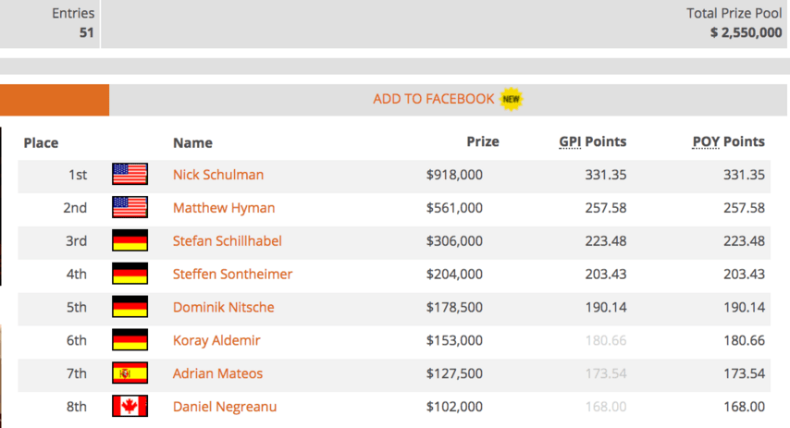Click the Spanish flag beside Adrian Mateos
Image resolution: width=790 pixels, height=428 pixels.
(130, 373)
